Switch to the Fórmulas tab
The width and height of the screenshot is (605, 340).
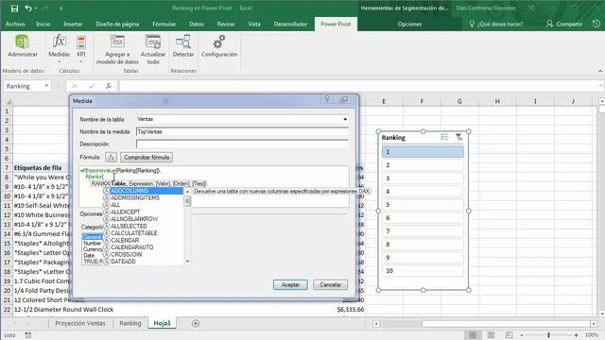[164, 24]
